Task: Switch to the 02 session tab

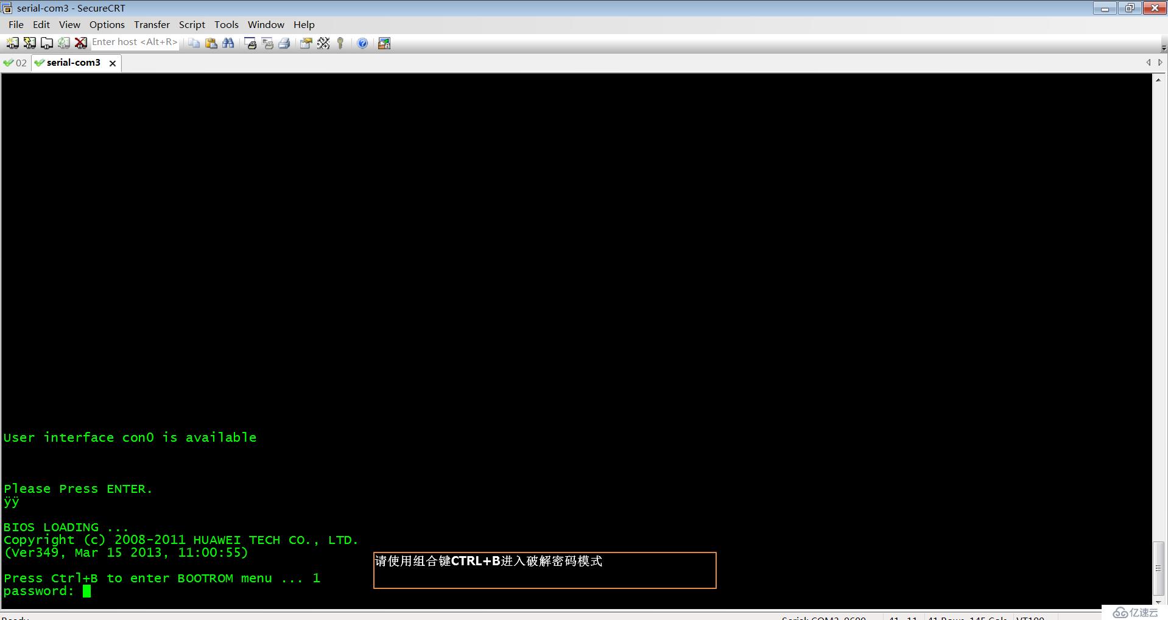Action: pos(16,63)
